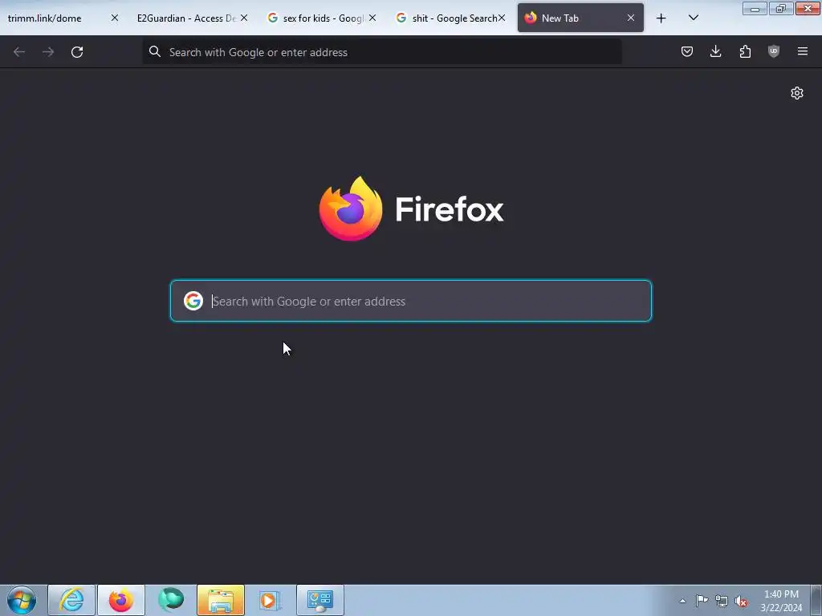The height and width of the screenshot is (616, 822).
Task: Click the Firefox logo on the page
Action: pyautogui.click(x=351, y=209)
